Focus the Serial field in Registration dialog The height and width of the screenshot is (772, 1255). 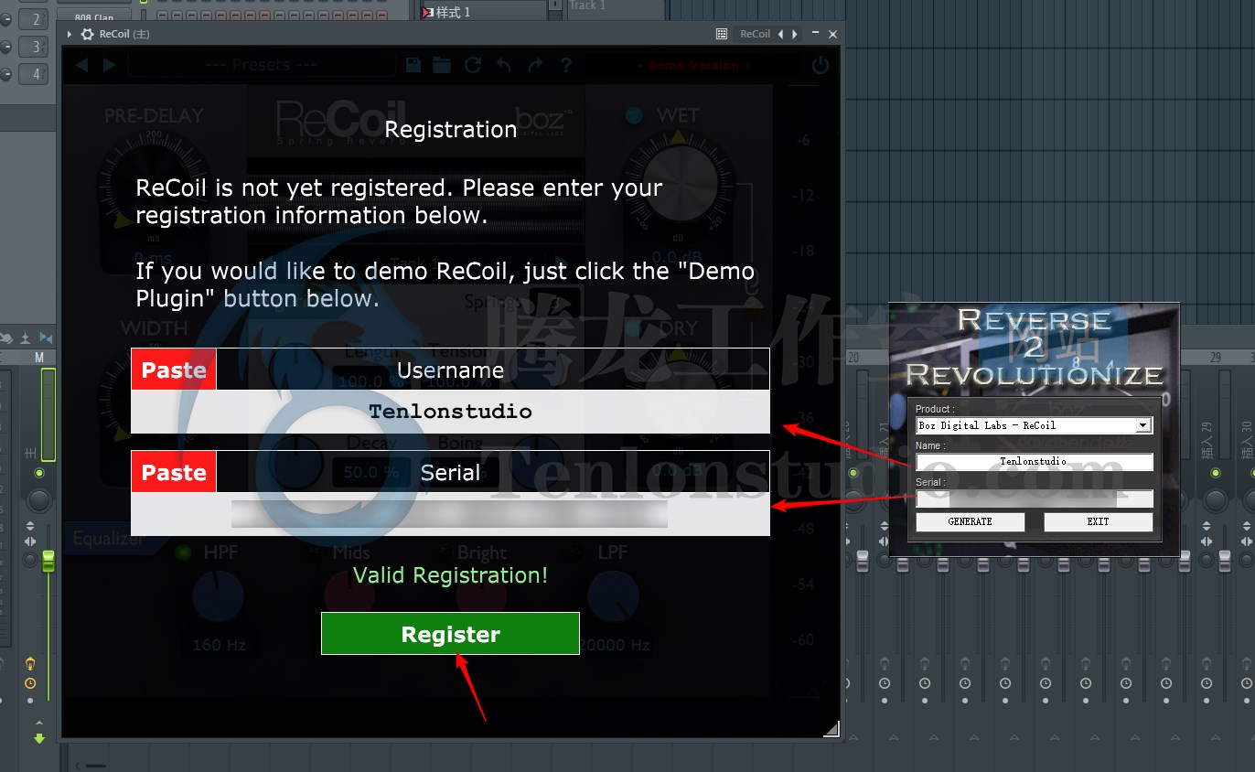point(450,514)
